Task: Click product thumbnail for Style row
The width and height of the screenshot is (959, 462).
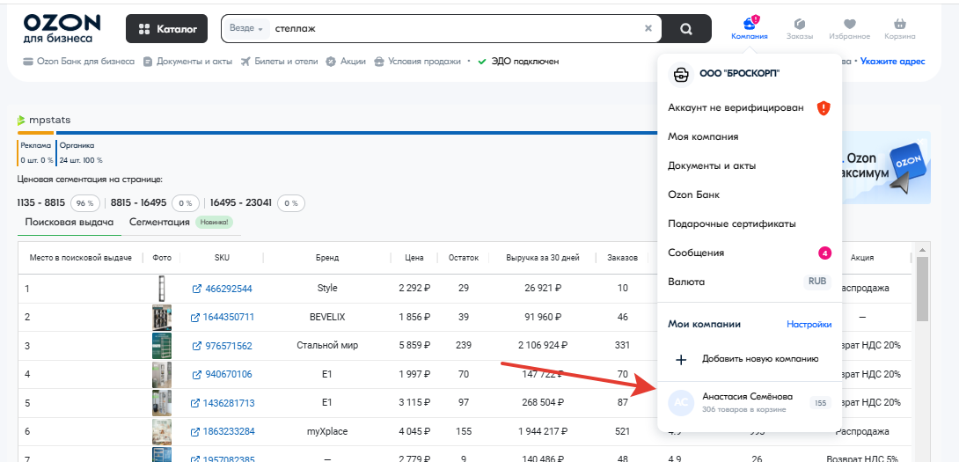Action: click(x=162, y=289)
